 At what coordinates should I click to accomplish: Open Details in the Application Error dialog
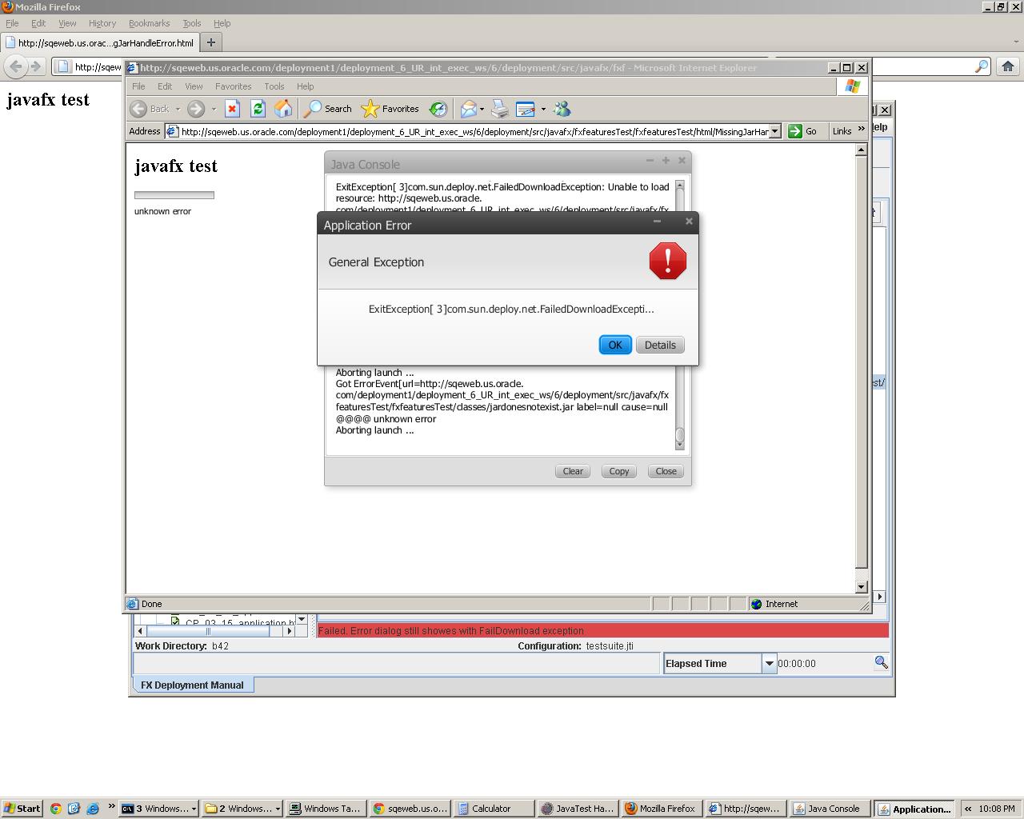coord(660,345)
